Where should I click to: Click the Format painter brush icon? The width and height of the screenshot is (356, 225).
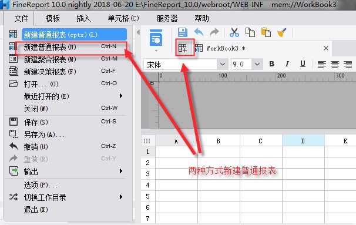pyautogui.click(x=282, y=32)
